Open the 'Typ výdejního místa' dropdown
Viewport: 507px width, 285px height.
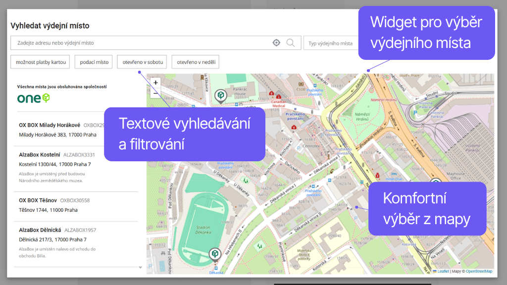[331, 43]
